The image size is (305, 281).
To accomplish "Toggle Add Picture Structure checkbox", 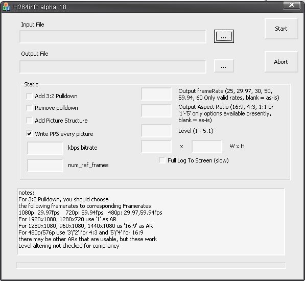I will 29,121.
